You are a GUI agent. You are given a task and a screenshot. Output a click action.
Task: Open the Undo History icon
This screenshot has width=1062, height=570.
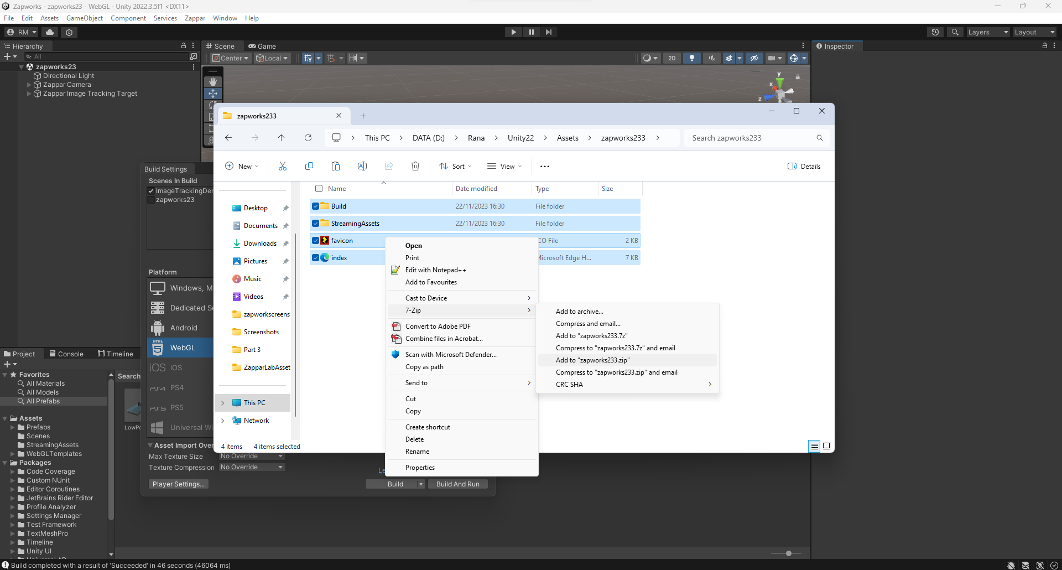click(935, 32)
